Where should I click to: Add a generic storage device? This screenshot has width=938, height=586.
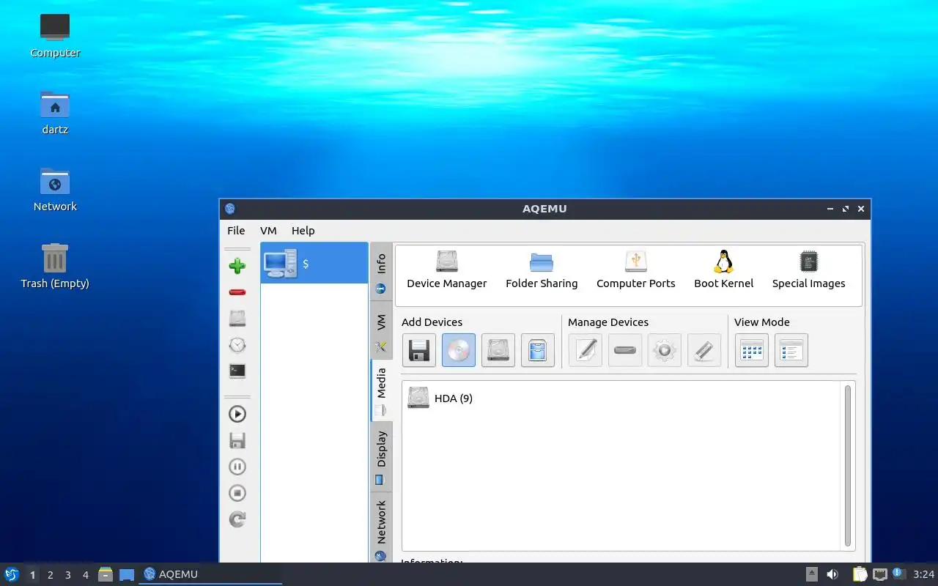[x=538, y=350]
